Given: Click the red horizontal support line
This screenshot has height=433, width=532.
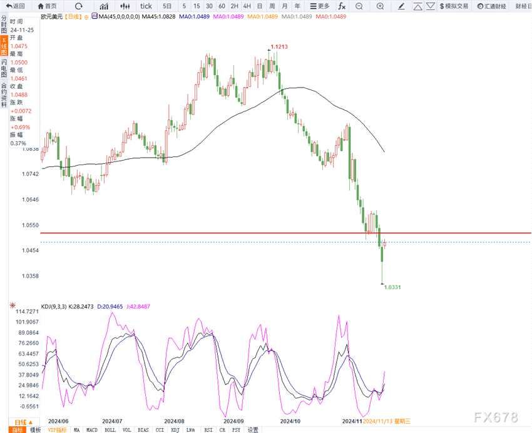Looking at the screenshot, I should coord(250,233).
